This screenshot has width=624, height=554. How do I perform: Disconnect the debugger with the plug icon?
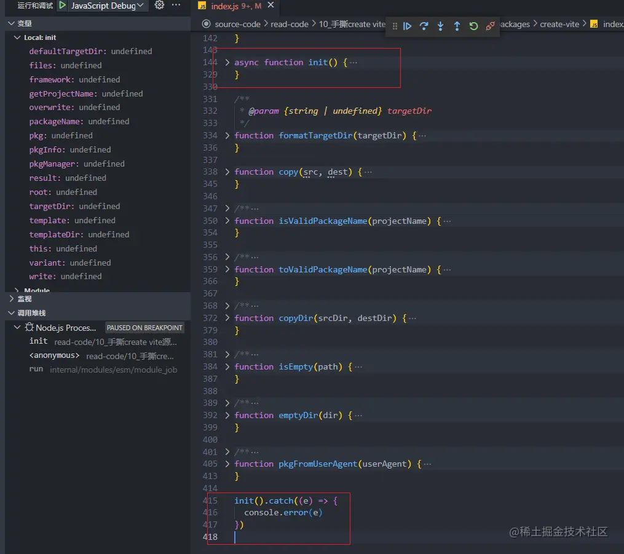point(490,26)
